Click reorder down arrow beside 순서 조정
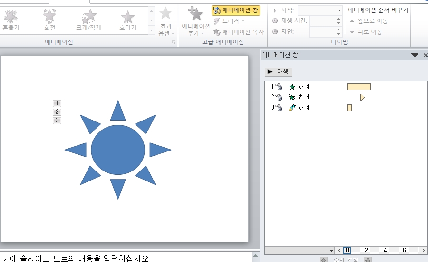428x262 pixels. 368,260
